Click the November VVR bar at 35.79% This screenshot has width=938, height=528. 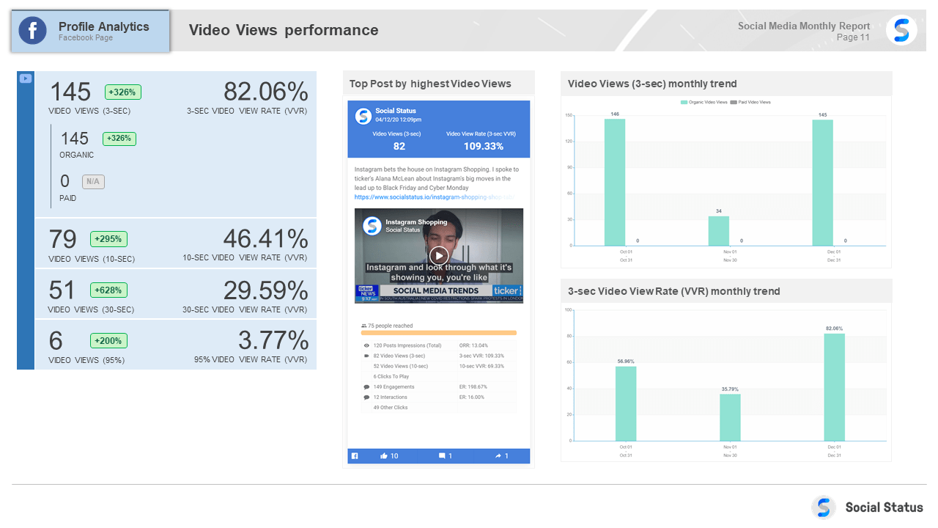730,417
